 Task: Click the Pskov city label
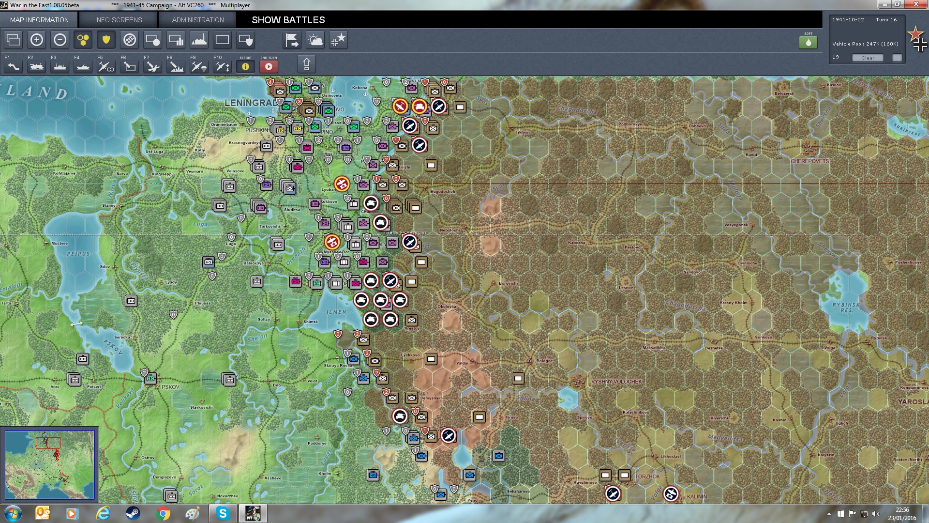click(x=170, y=387)
